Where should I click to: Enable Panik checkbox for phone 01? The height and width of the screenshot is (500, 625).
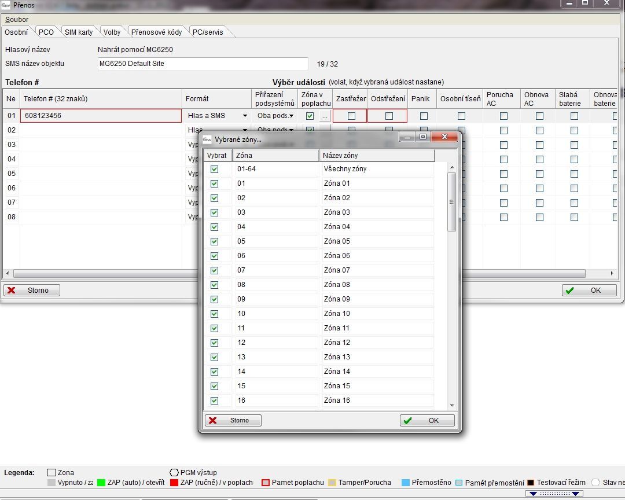(x=424, y=116)
